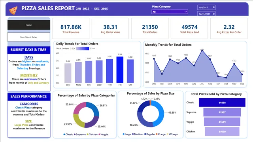
Task: Click the Total Pizzas Sold by Pizza Category title
Action: pyautogui.click(x=216, y=94)
